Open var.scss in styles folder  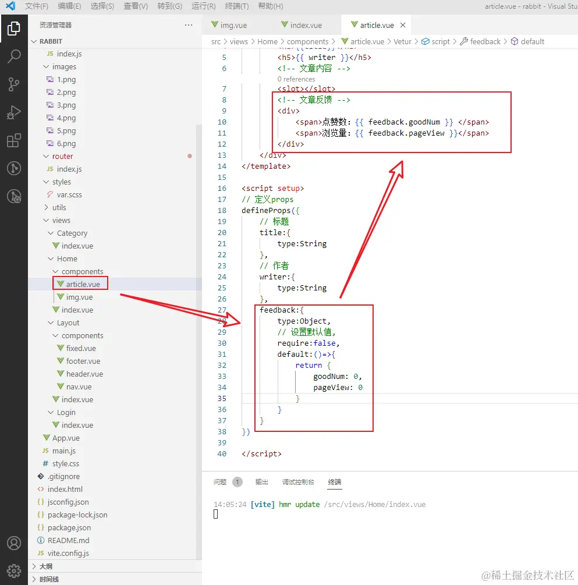[x=69, y=195]
